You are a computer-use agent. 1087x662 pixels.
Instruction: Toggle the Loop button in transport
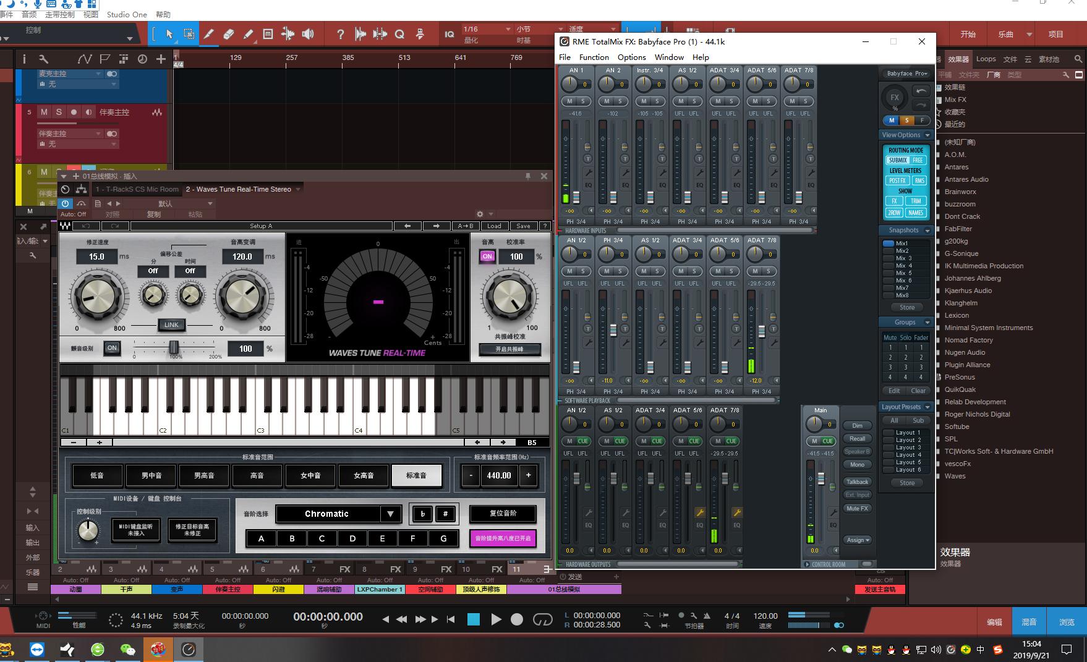pos(542,619)
